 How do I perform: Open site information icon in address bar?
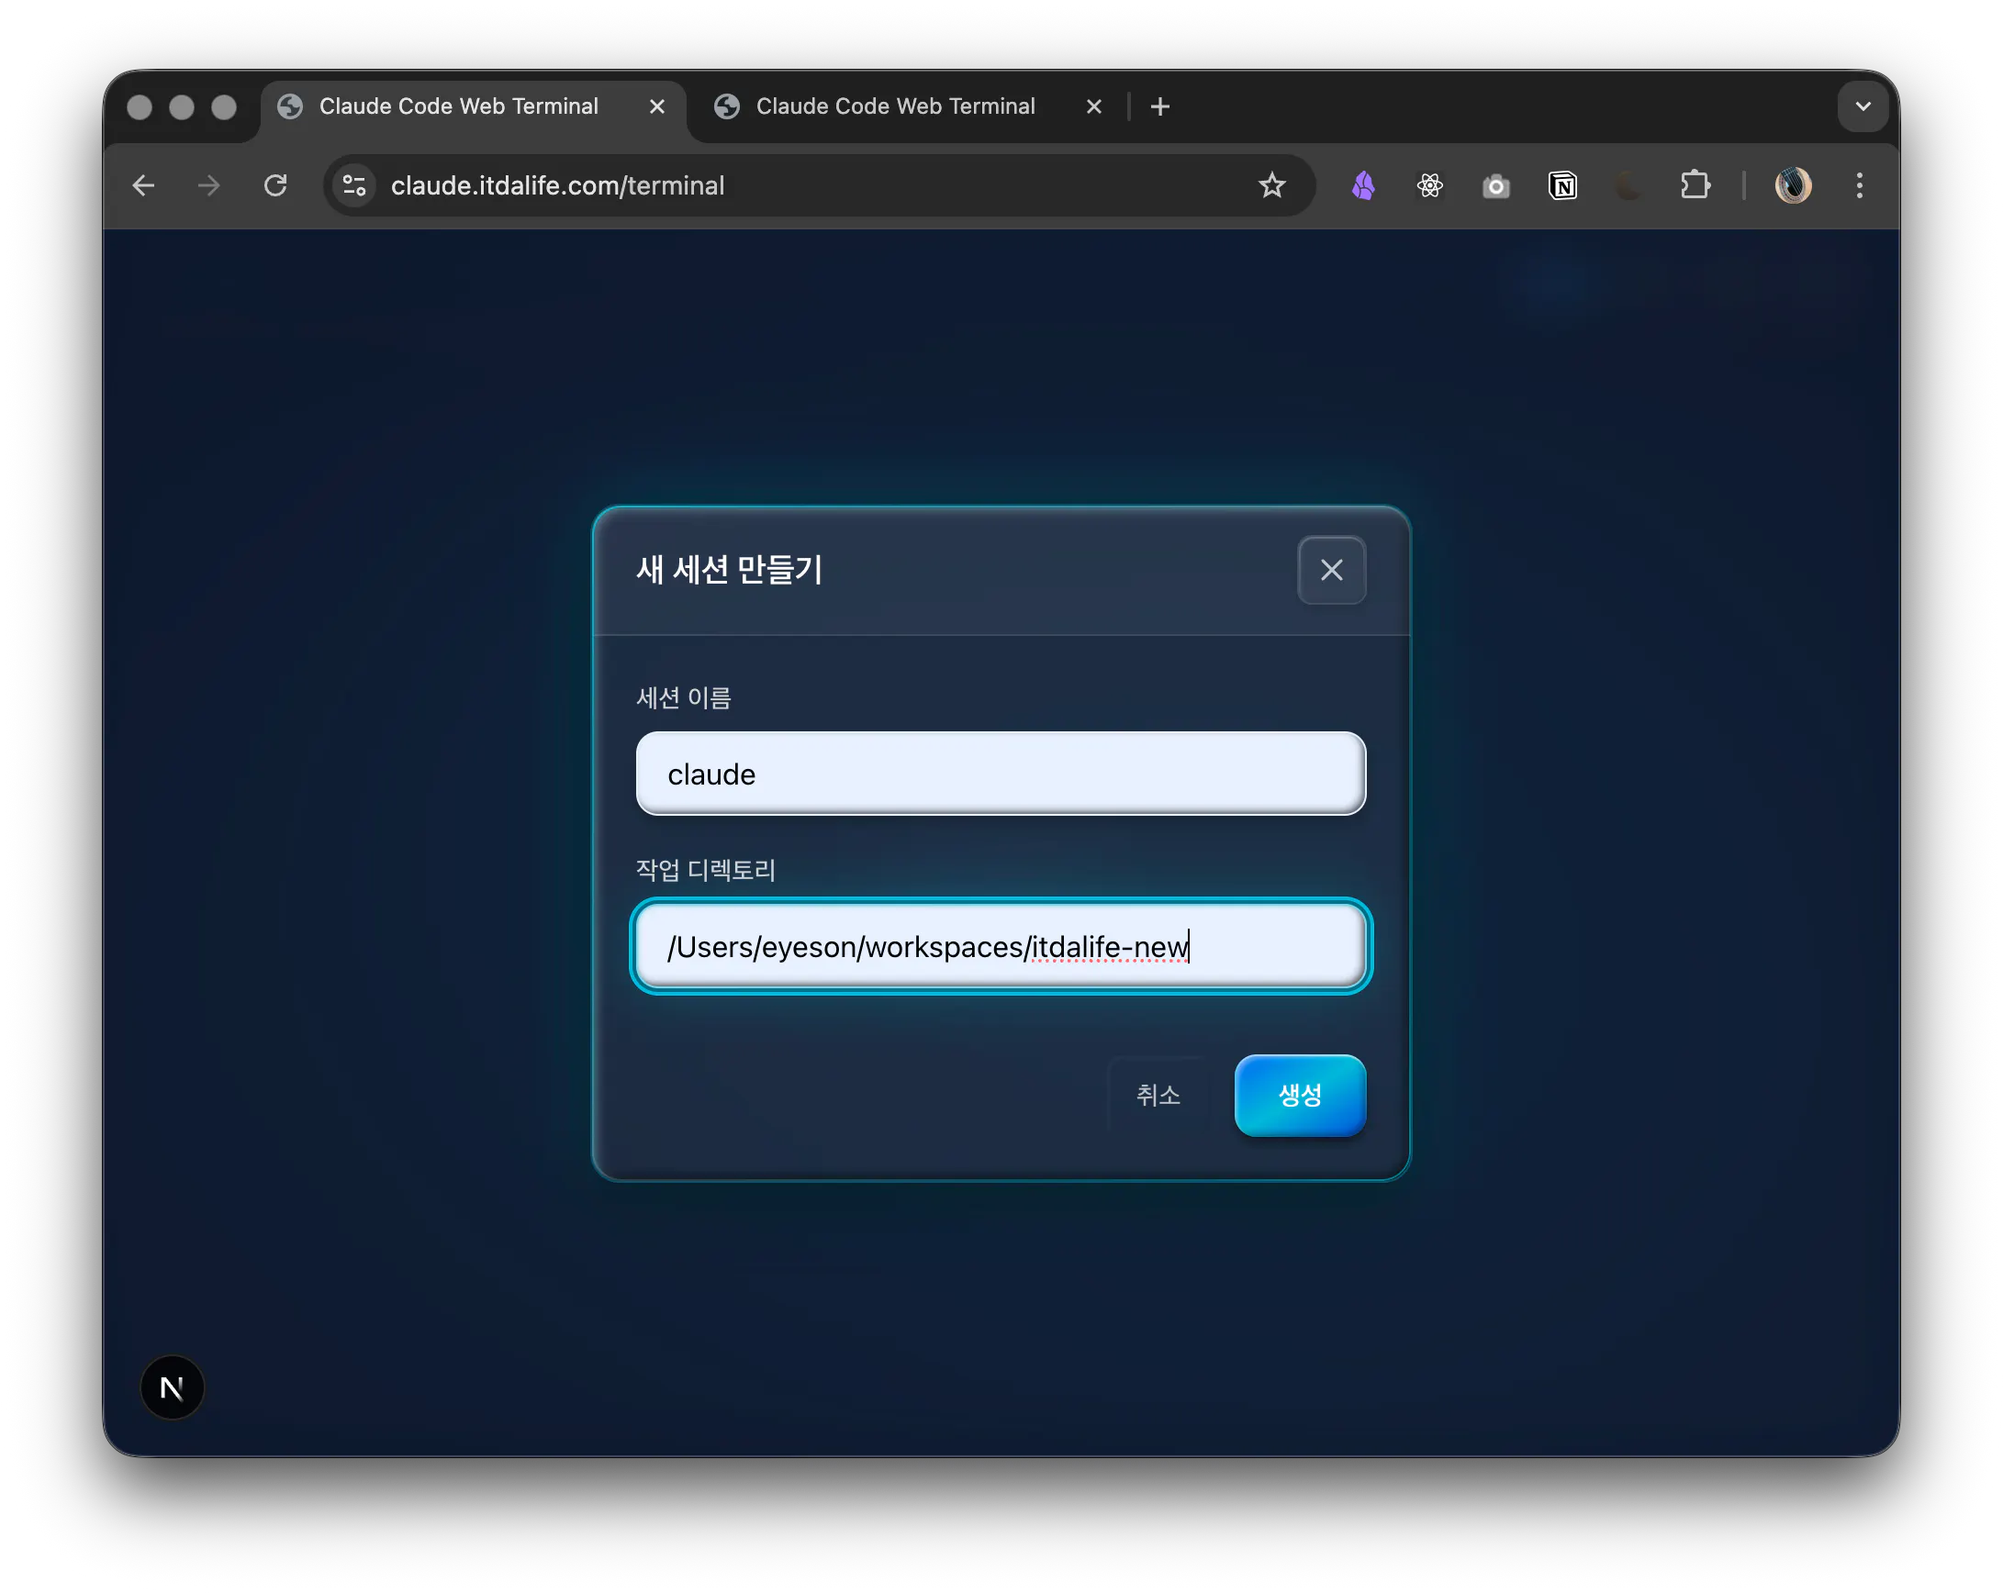(355, 185)
